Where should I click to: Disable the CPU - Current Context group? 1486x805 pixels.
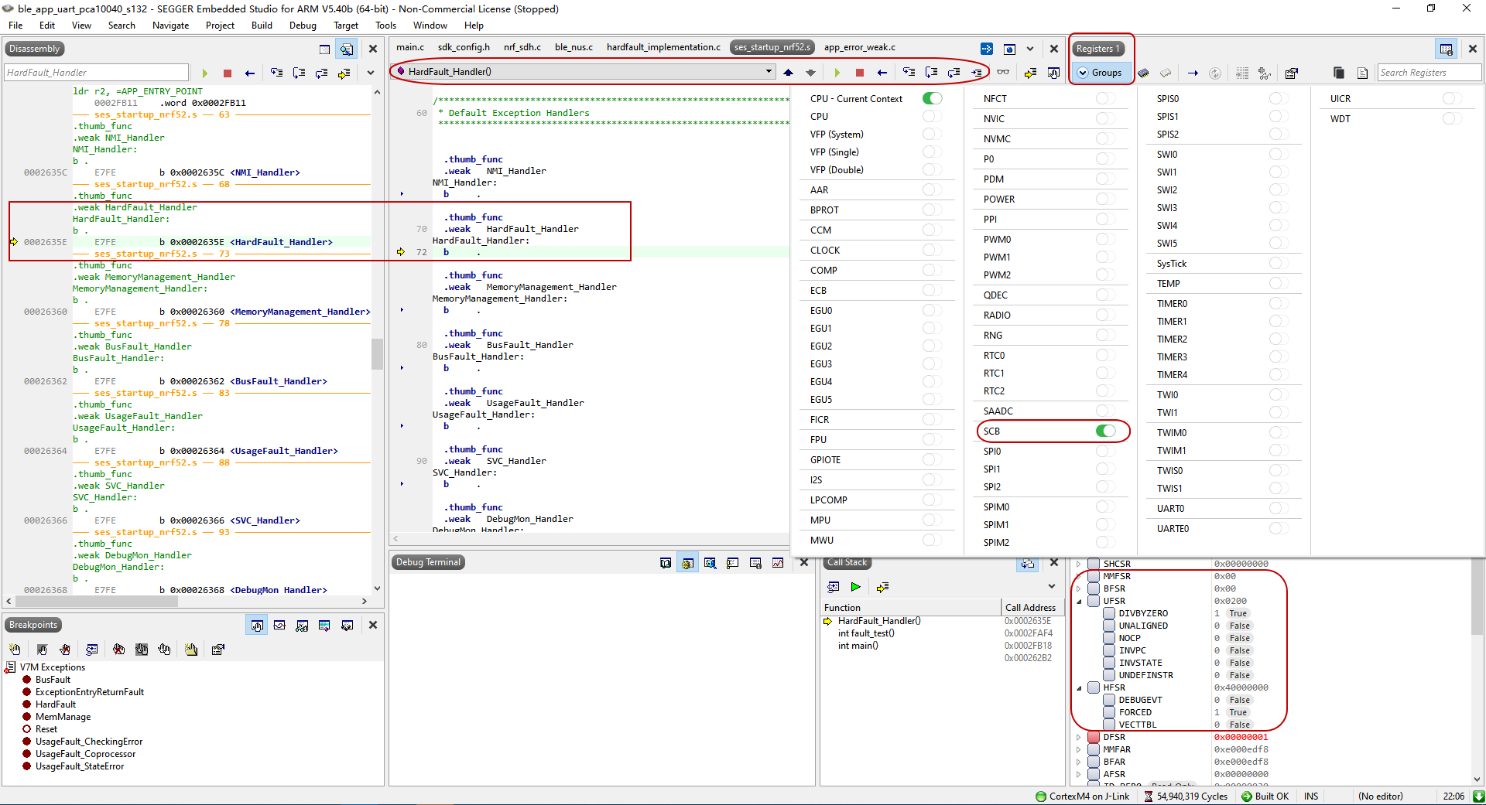pyautogui.click(x=931, y=98)
